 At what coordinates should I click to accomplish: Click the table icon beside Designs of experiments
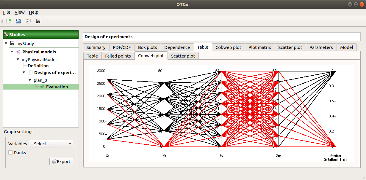coord(30,73)
